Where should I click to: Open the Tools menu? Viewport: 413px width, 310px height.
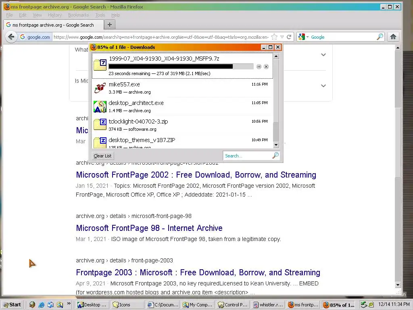tap(100, 15)
